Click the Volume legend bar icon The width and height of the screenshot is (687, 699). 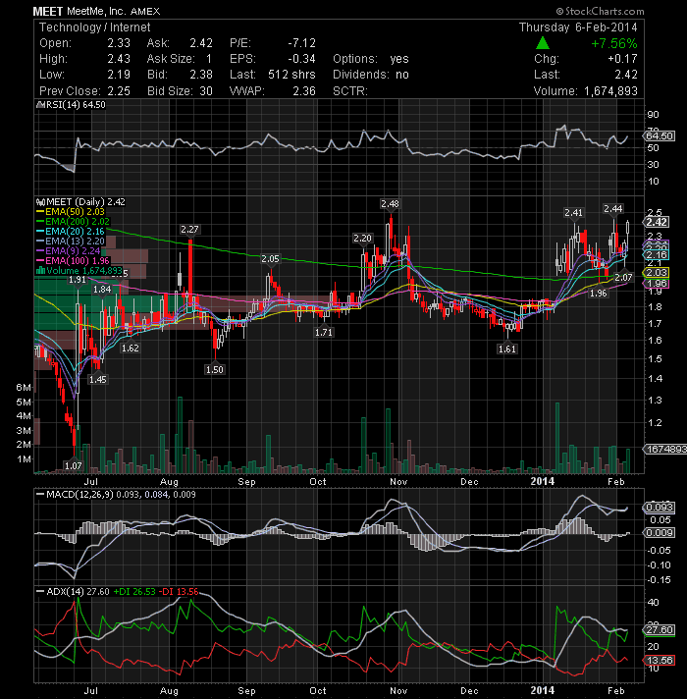pos(40,271)
